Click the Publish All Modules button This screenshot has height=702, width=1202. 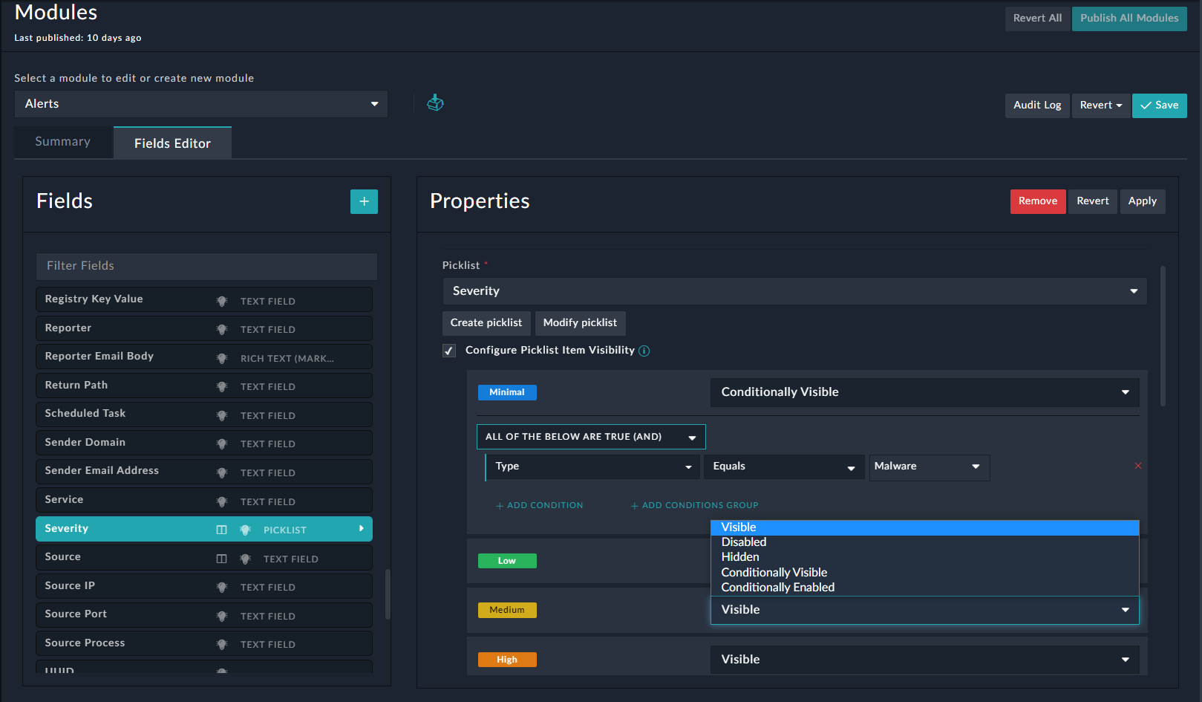tap(1129, 19)
